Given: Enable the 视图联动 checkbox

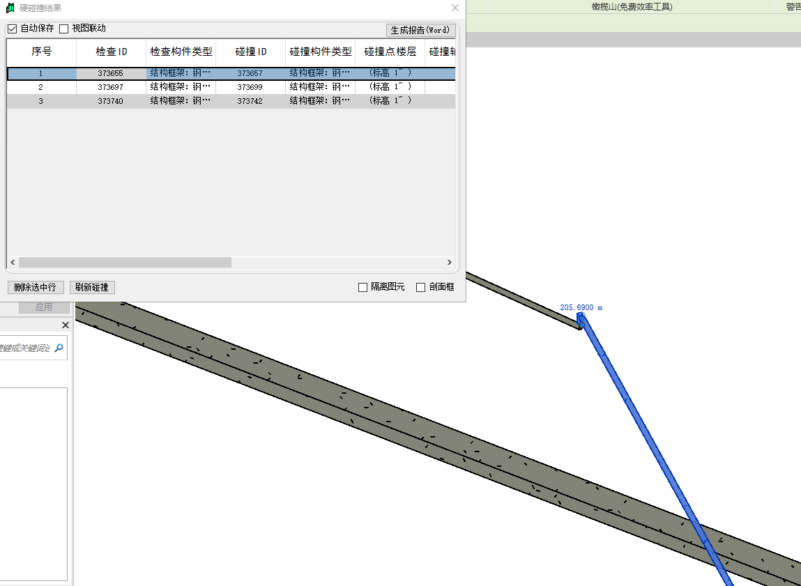Looking at the screenshot, I should [64, 29].
